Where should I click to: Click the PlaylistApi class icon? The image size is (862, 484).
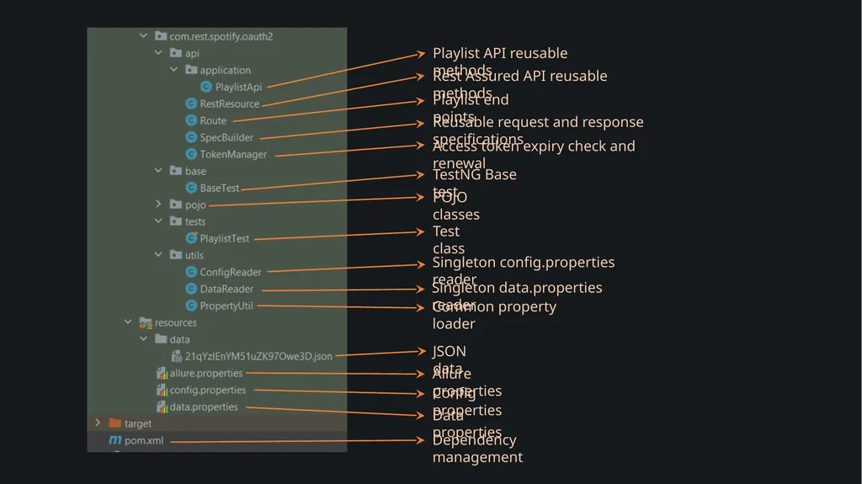206,87
